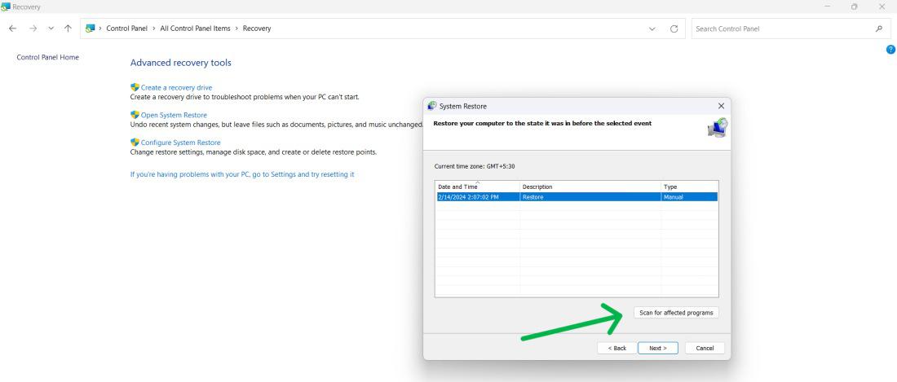Open Configure System Restore link

tap(180, 143)
